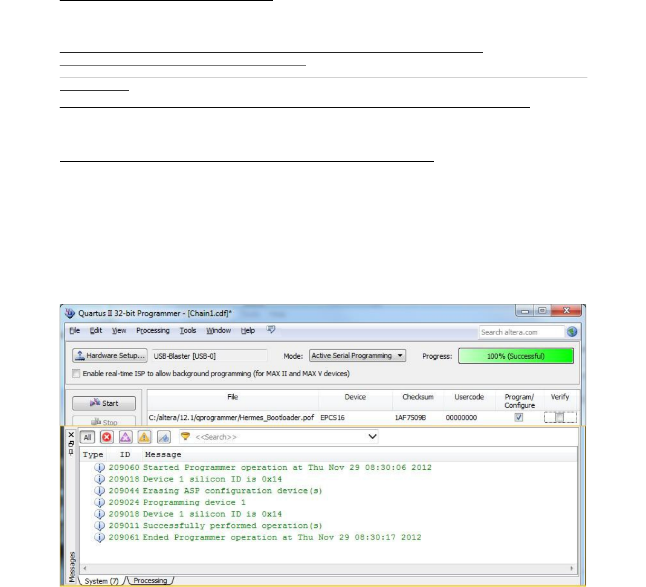Open the Window menu
Screen dimensions: 646x587
pyautogui.click(x=218, y=330)
